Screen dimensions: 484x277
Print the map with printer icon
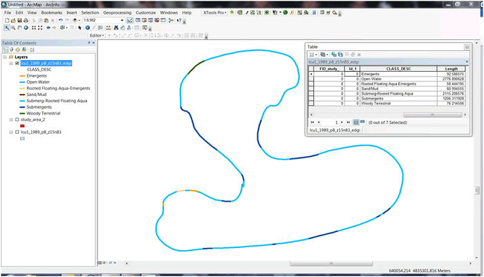[x=26, y=20]
